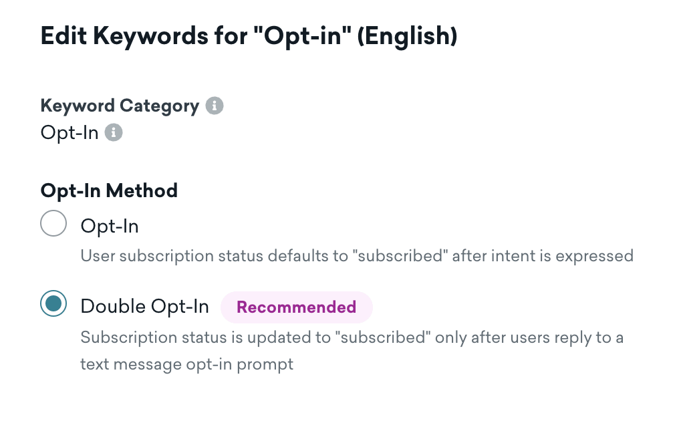This screenshot has width=681, height=421.
Task: Click the Opt-In value under Keyword Category
Action: (x=70, y=133)
